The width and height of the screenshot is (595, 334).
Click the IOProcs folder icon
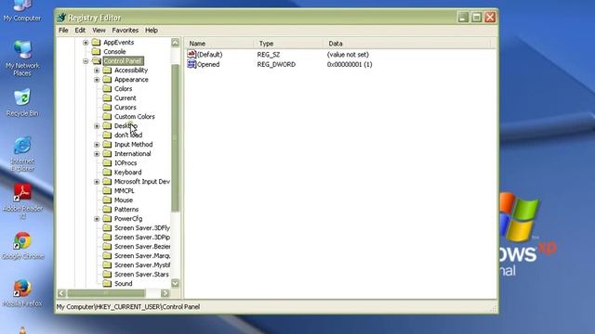[108, 163]
